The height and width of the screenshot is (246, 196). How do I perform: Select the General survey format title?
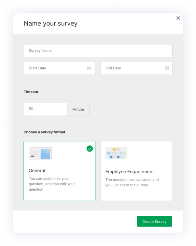[37, 170]
